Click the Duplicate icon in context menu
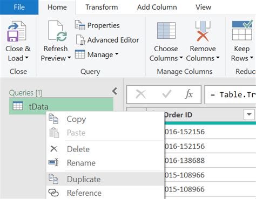 [53, 179]
